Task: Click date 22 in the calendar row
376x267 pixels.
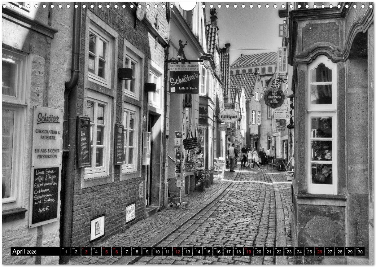Action: click(279, 252)
